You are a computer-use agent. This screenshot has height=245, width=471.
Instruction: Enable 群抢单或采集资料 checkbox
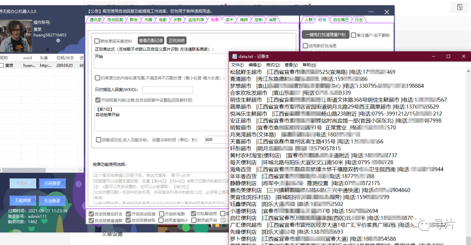pyautogui.click(x=97, y=41)
